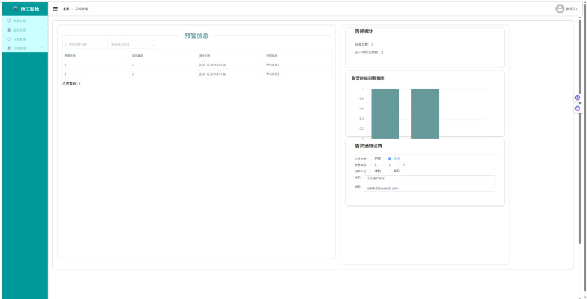Viewport: 587px width, 299px height.
Task: Select the 关闭 radio option
Action: [389, 159]
